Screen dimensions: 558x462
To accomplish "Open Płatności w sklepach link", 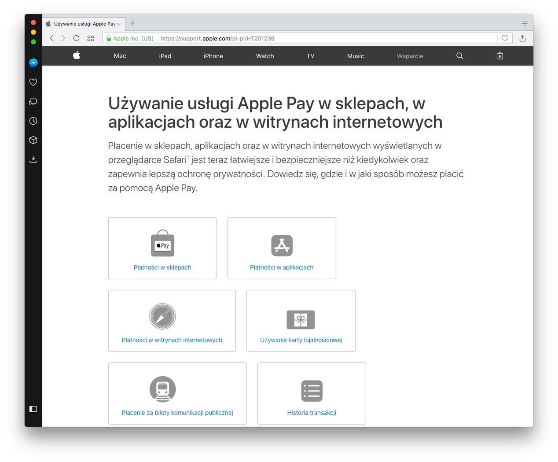I will [x=162, y=267].
